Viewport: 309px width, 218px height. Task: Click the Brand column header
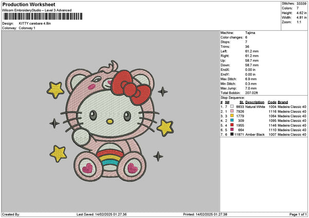[x=283, y=102]
